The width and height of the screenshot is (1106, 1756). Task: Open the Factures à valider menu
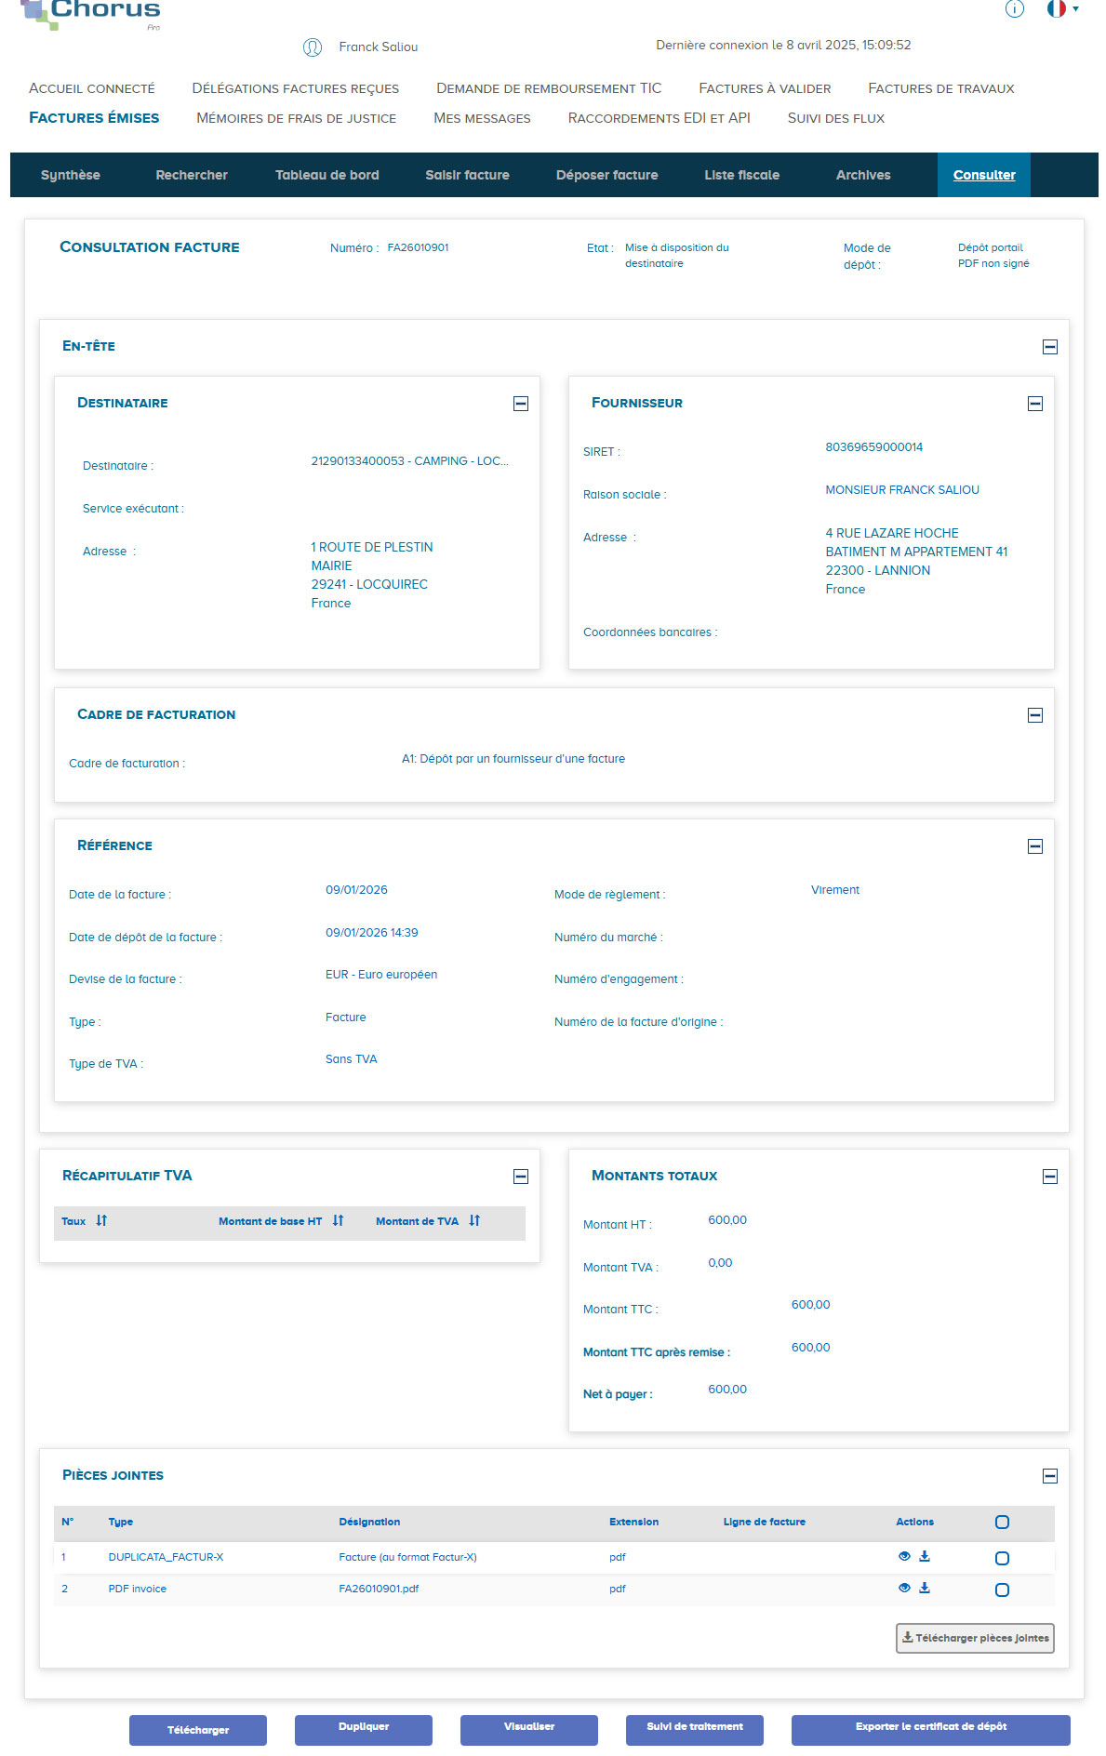pyautogui.click(x=765, y=88)
